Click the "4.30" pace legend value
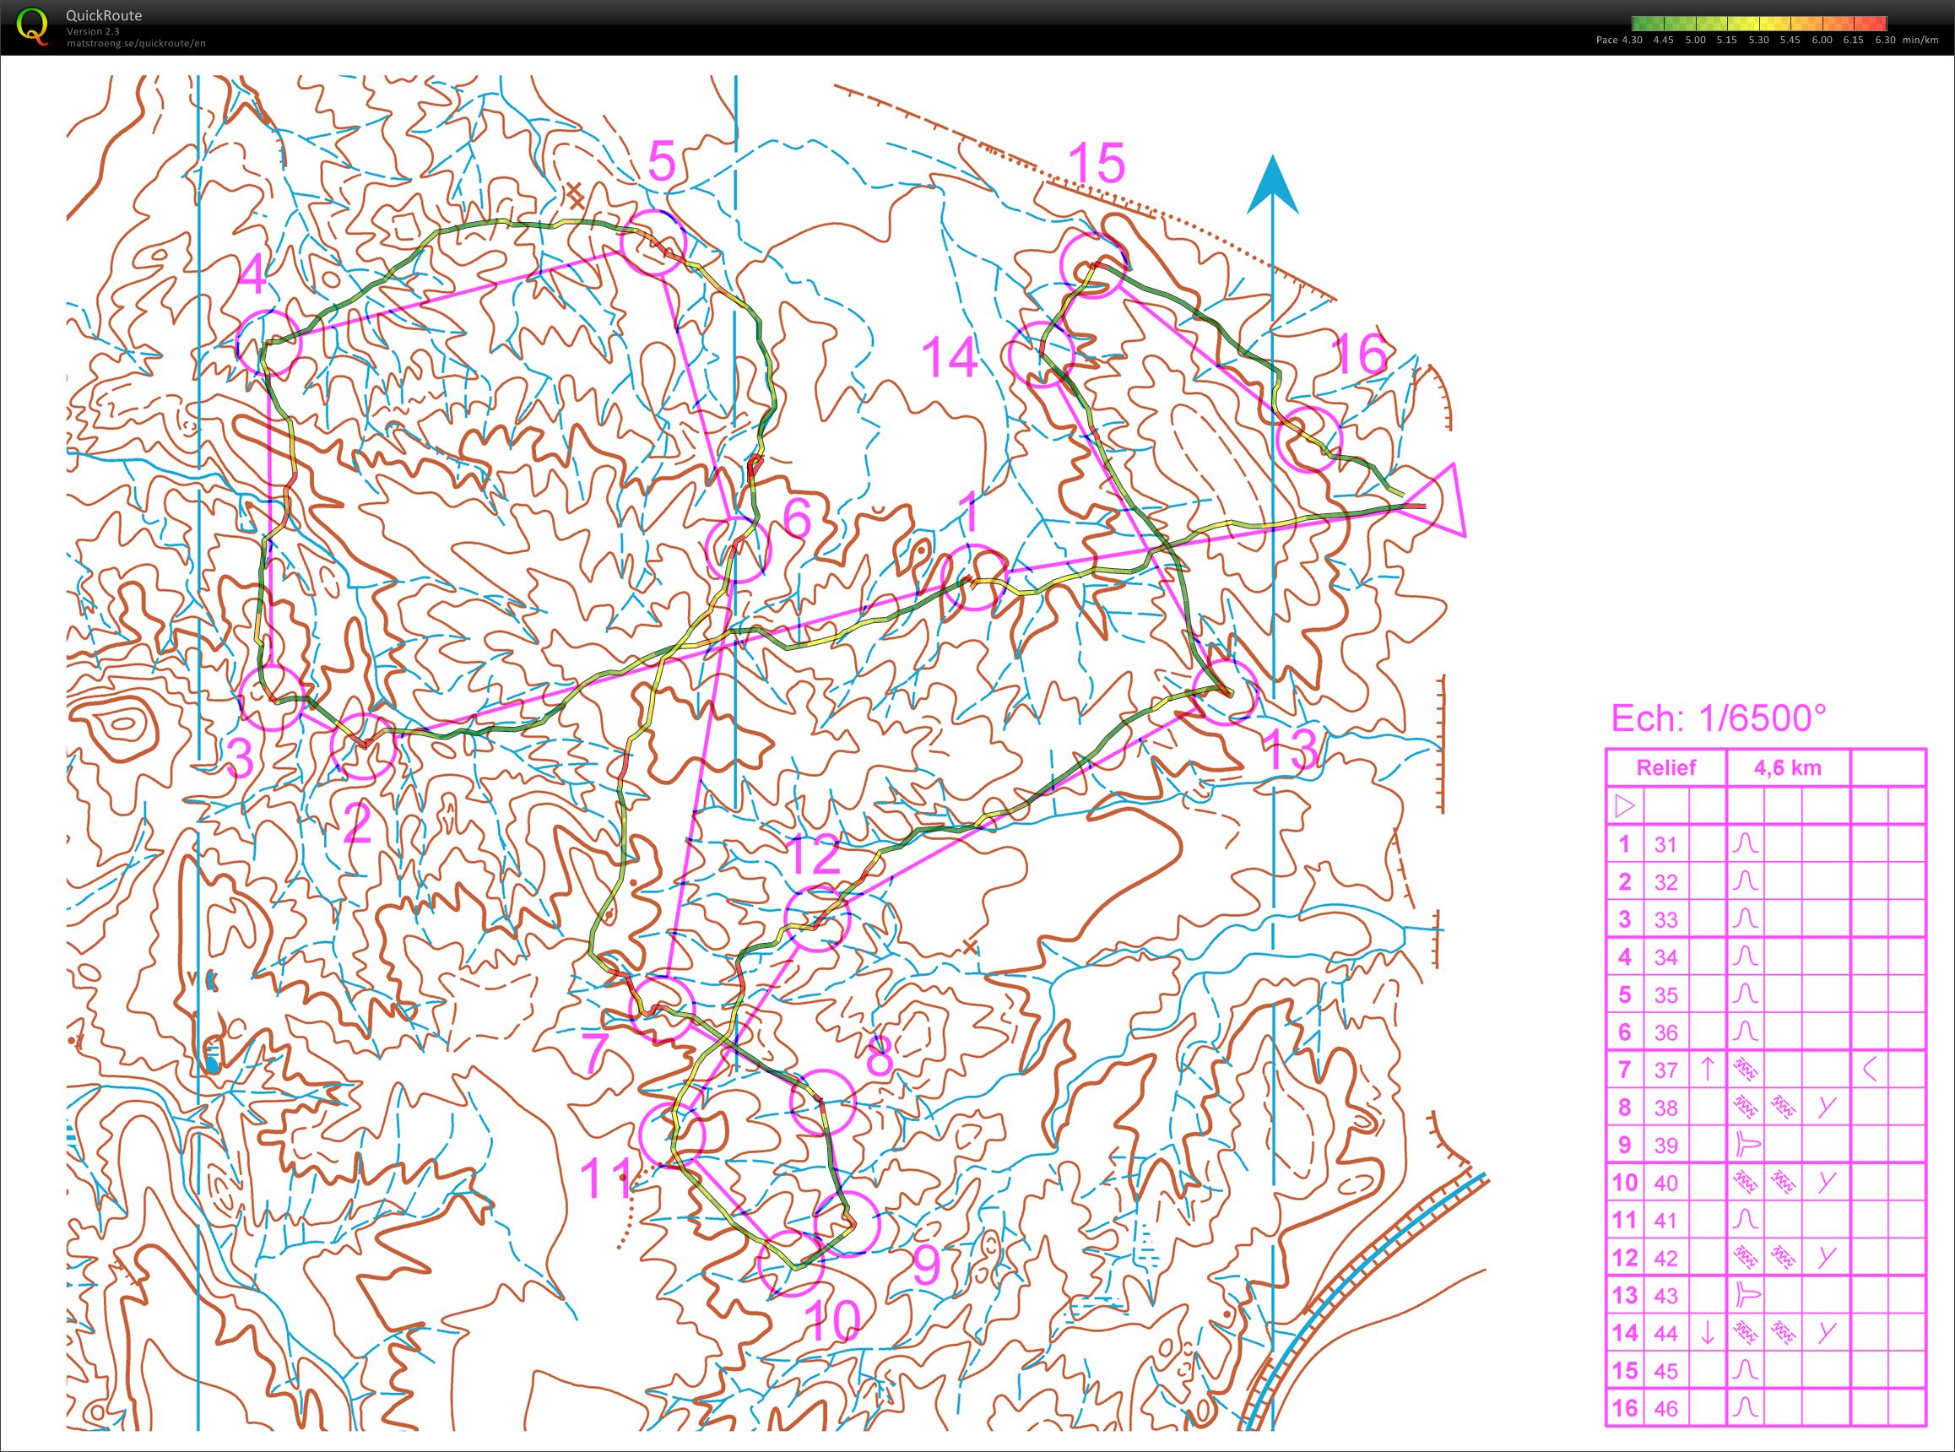Image resolution: width=1955 pixels, height=1452 pixels. [x=1632, y=40]
